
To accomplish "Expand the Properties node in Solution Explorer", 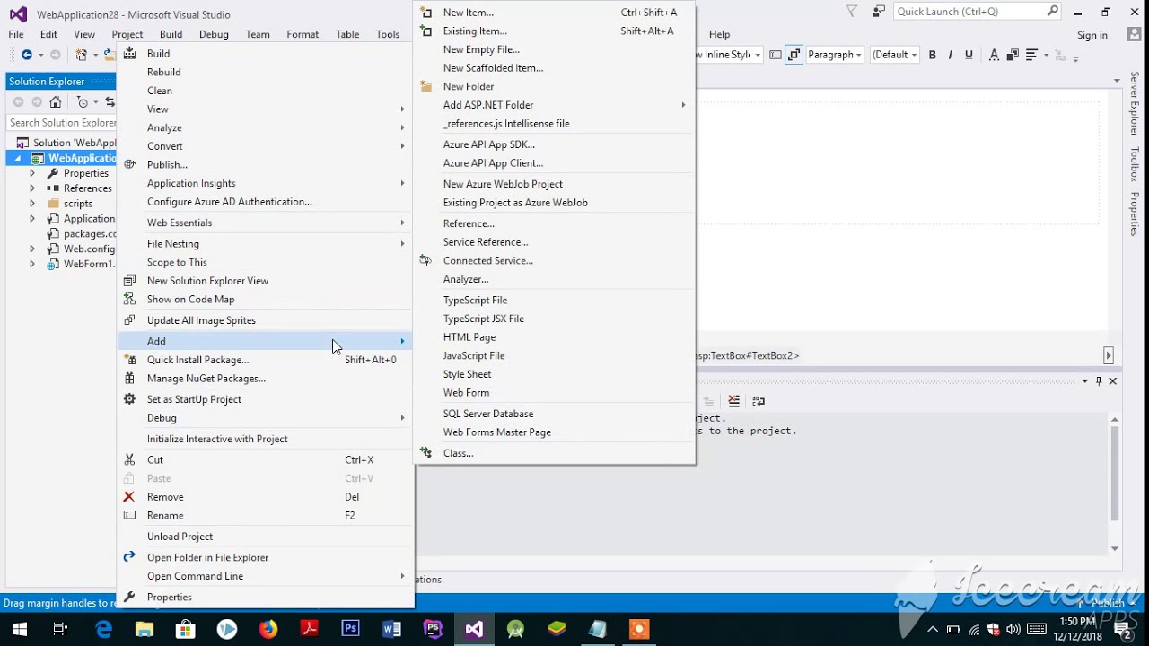I will (32, 173).
